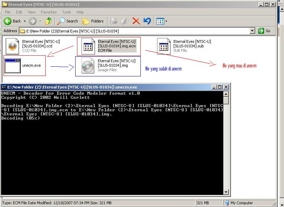This screenshot has width=284, height=207.
Task: Click the [SLUS-01034].ccd file name
Action: [x=37, y=46]
